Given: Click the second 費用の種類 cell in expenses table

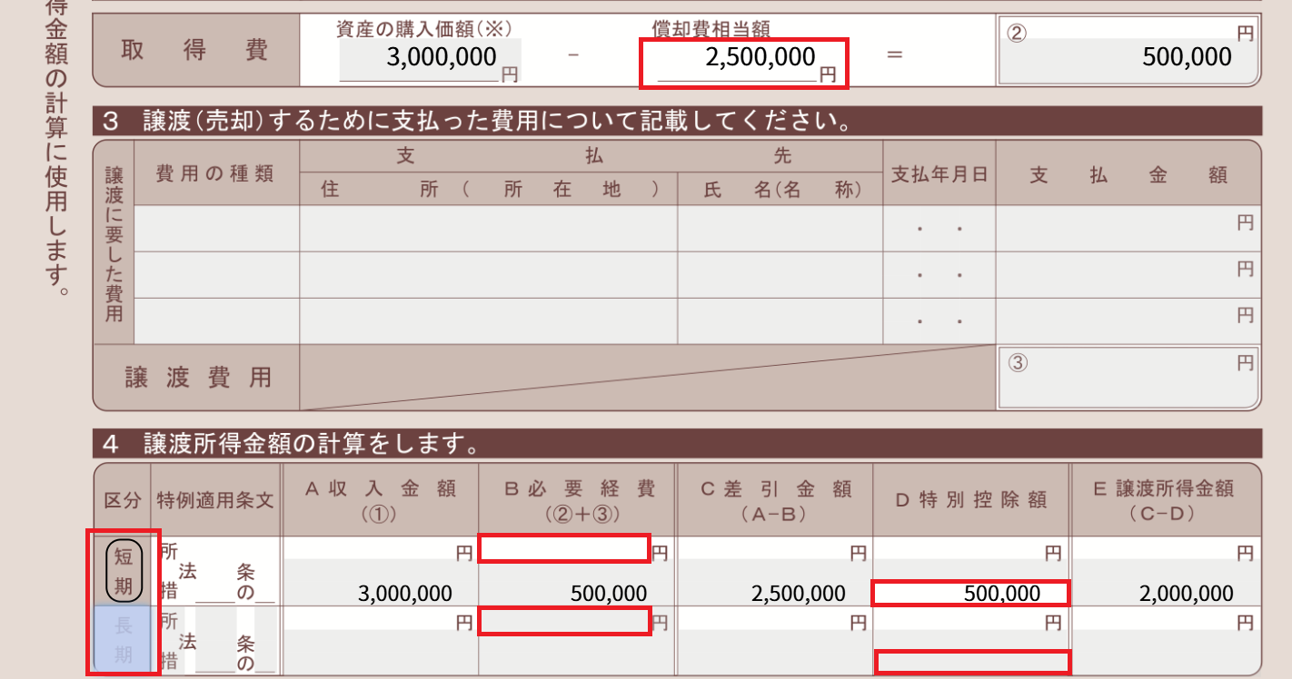Looking at the screenshot, I should [216, 275].
